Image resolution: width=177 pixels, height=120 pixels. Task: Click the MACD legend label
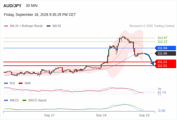[14, 100]
